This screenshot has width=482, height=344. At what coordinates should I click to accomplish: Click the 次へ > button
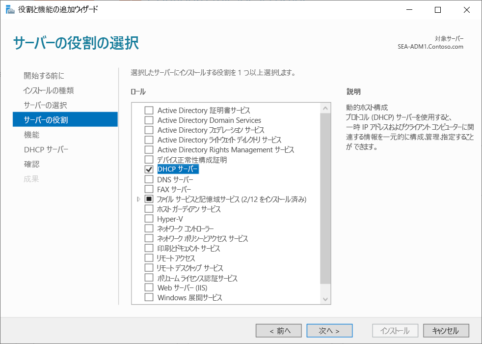click(329, 331)
